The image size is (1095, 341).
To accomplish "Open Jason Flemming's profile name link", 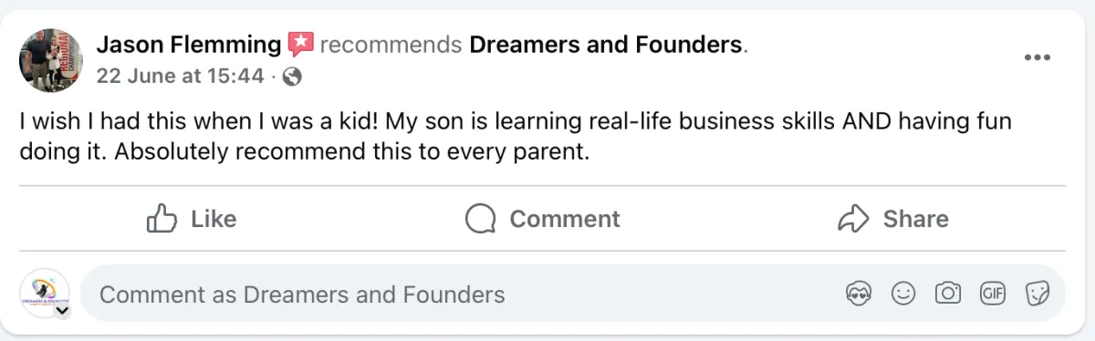I will tap(189, 44).
